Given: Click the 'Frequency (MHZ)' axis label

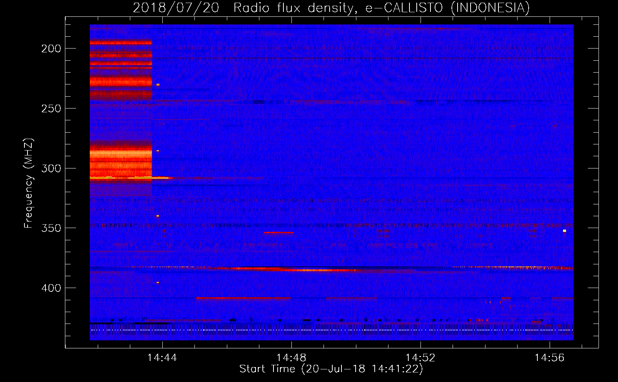Looking at the screenshot, I should [28, 183].
